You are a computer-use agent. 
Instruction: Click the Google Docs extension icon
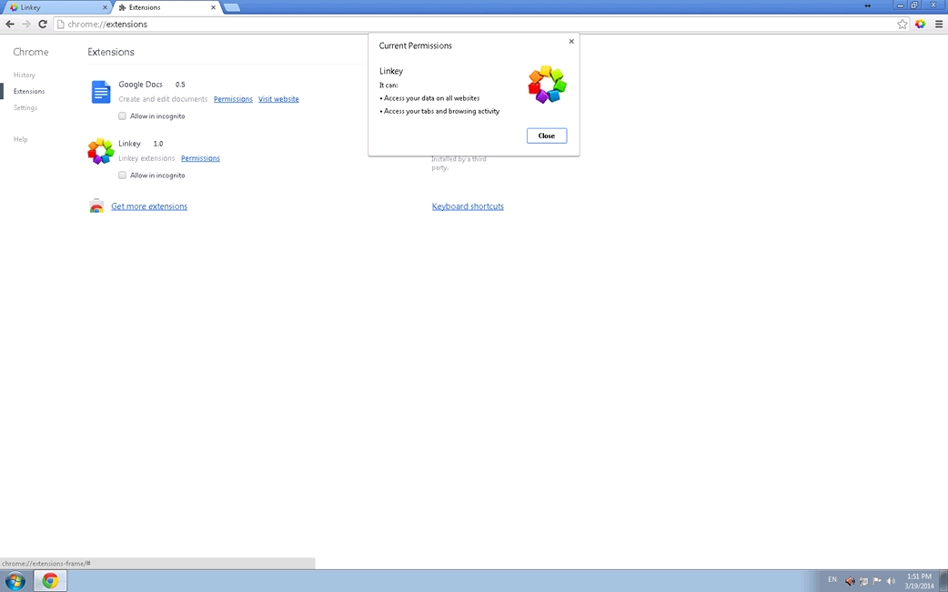tap(101, 92)
